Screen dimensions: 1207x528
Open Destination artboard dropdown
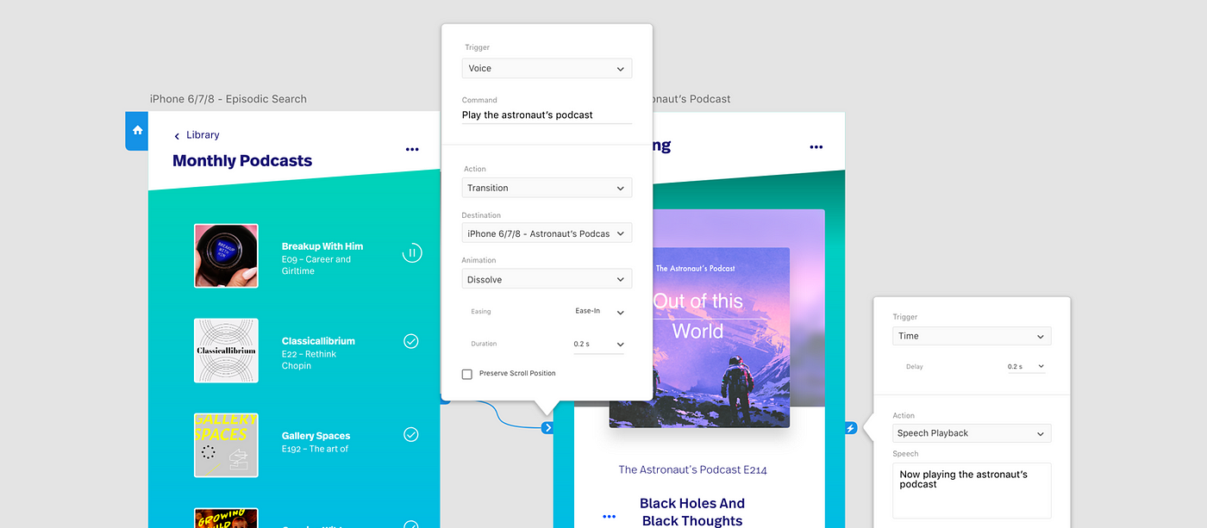[x=547, y=233]
